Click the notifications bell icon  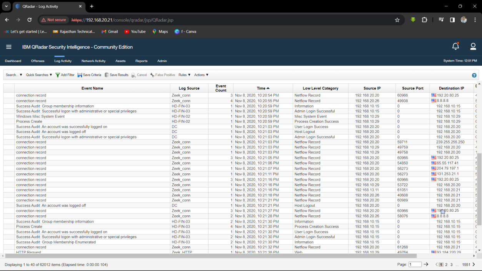tap(455, 47)
